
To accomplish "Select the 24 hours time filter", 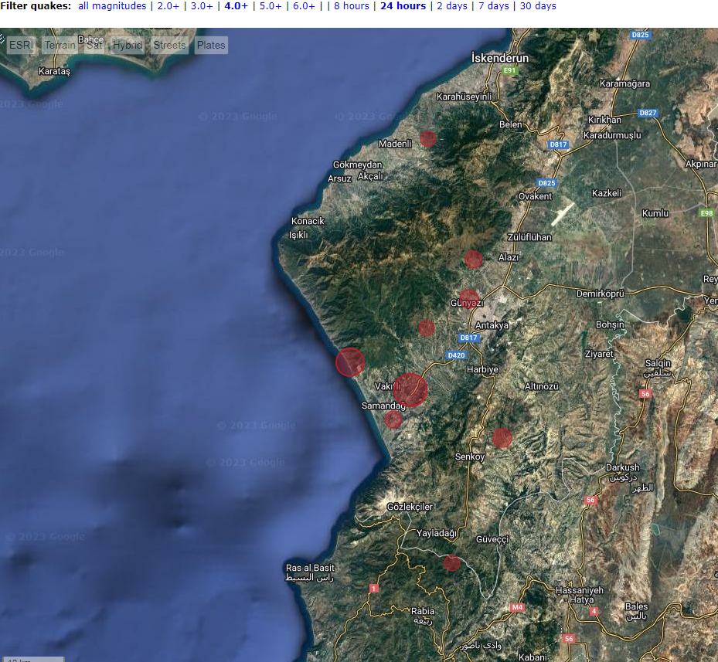I will 403,6.
